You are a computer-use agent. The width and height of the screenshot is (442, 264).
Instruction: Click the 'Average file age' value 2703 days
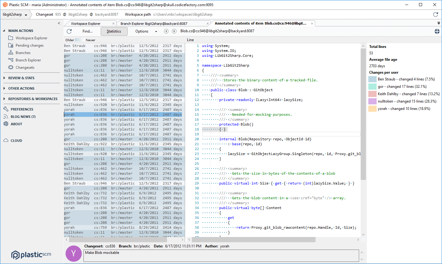click(x=377, y=66)
